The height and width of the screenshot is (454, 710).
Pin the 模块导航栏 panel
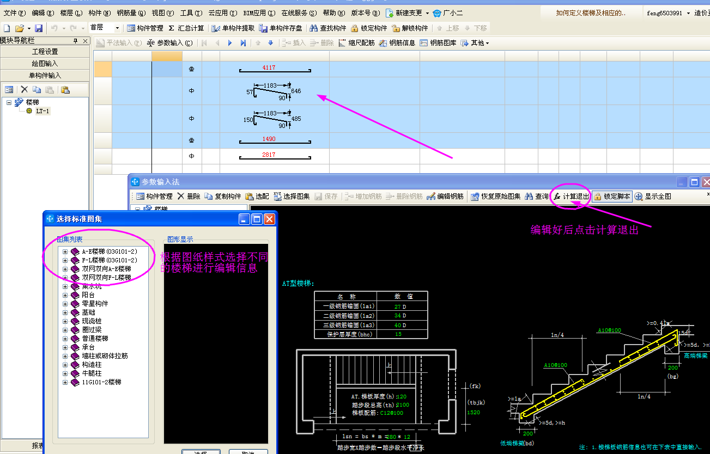(x=75, y=41)
